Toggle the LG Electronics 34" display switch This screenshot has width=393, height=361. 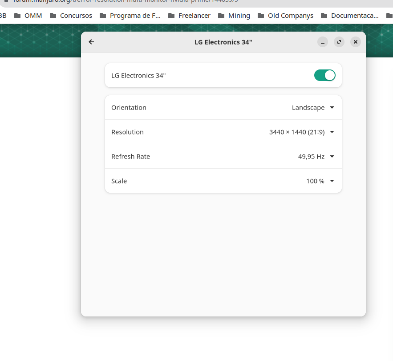pos(324,75)
